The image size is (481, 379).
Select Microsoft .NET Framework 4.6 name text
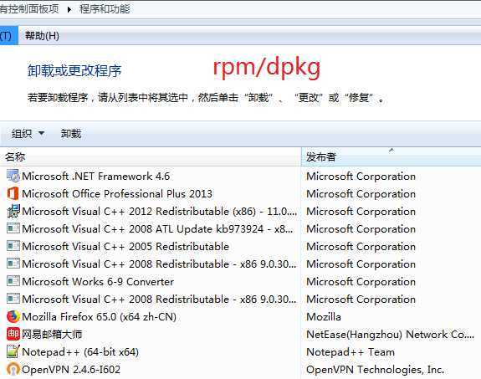(95, 177)
